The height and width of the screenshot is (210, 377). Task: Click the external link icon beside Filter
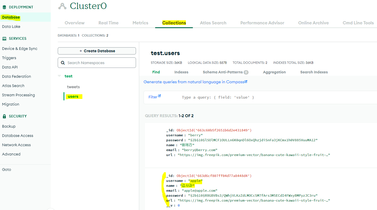[x=159, y=96]
